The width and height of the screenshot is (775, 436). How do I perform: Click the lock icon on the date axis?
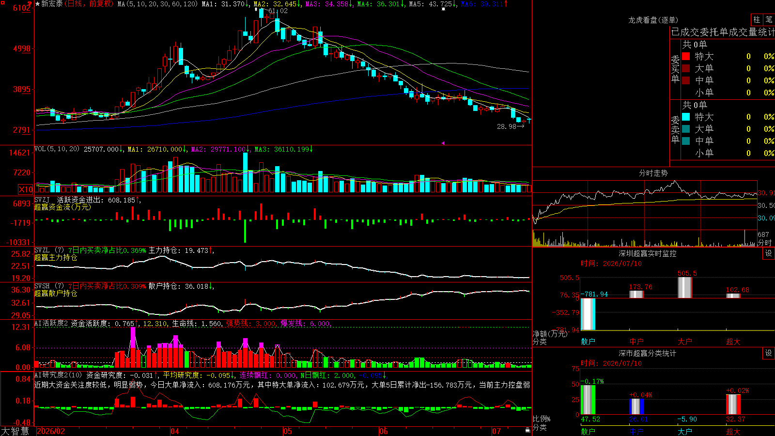tap(527, 430)
